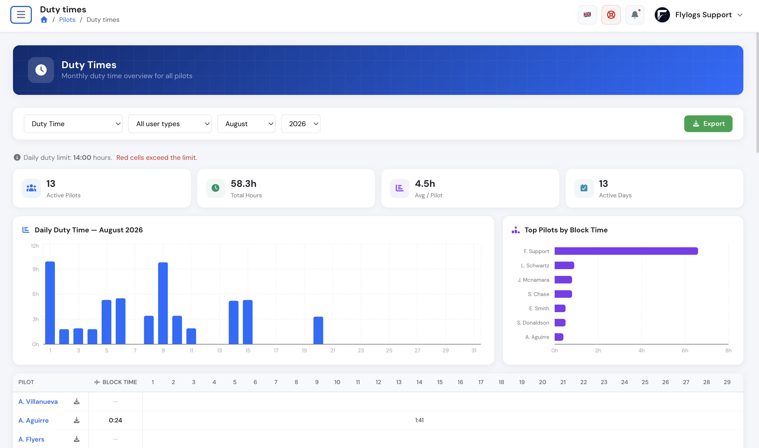
Task: Open the hamburger sidebar menu
Action: coord(21,15)
